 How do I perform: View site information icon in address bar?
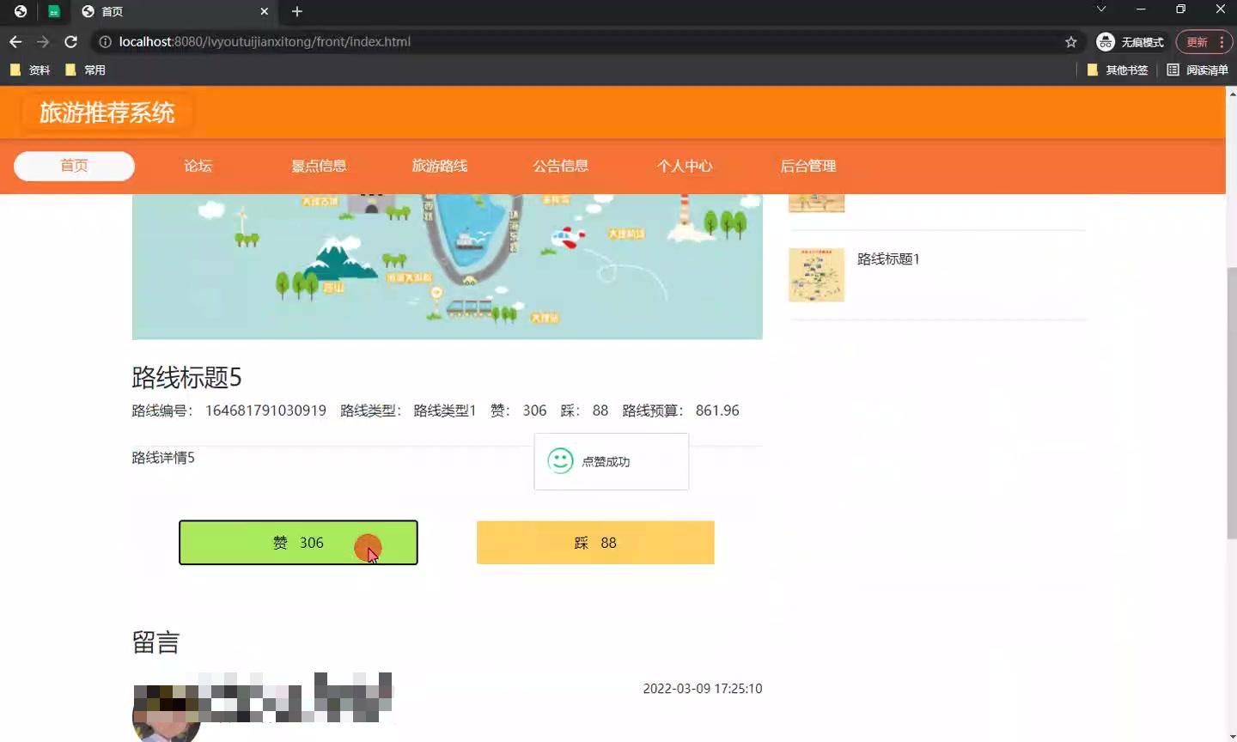pyautogui.click(x=105, y=41)
